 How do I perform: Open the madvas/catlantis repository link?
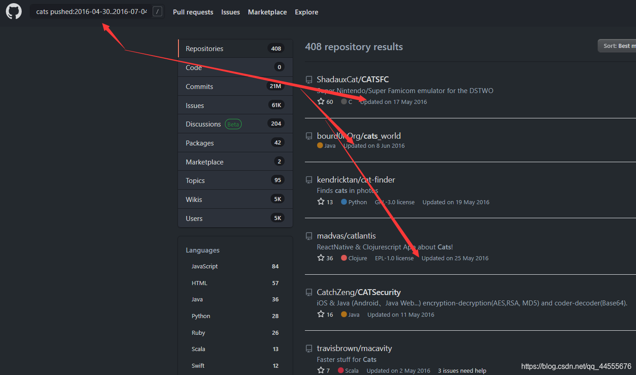point(346,236)
